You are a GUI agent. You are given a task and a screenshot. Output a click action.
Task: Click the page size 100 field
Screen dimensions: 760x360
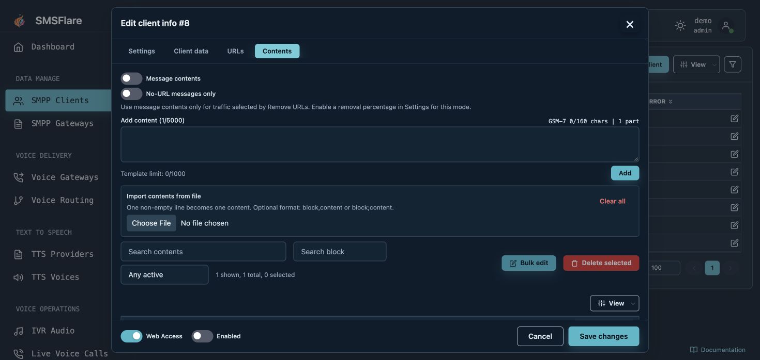coord(664,268)
